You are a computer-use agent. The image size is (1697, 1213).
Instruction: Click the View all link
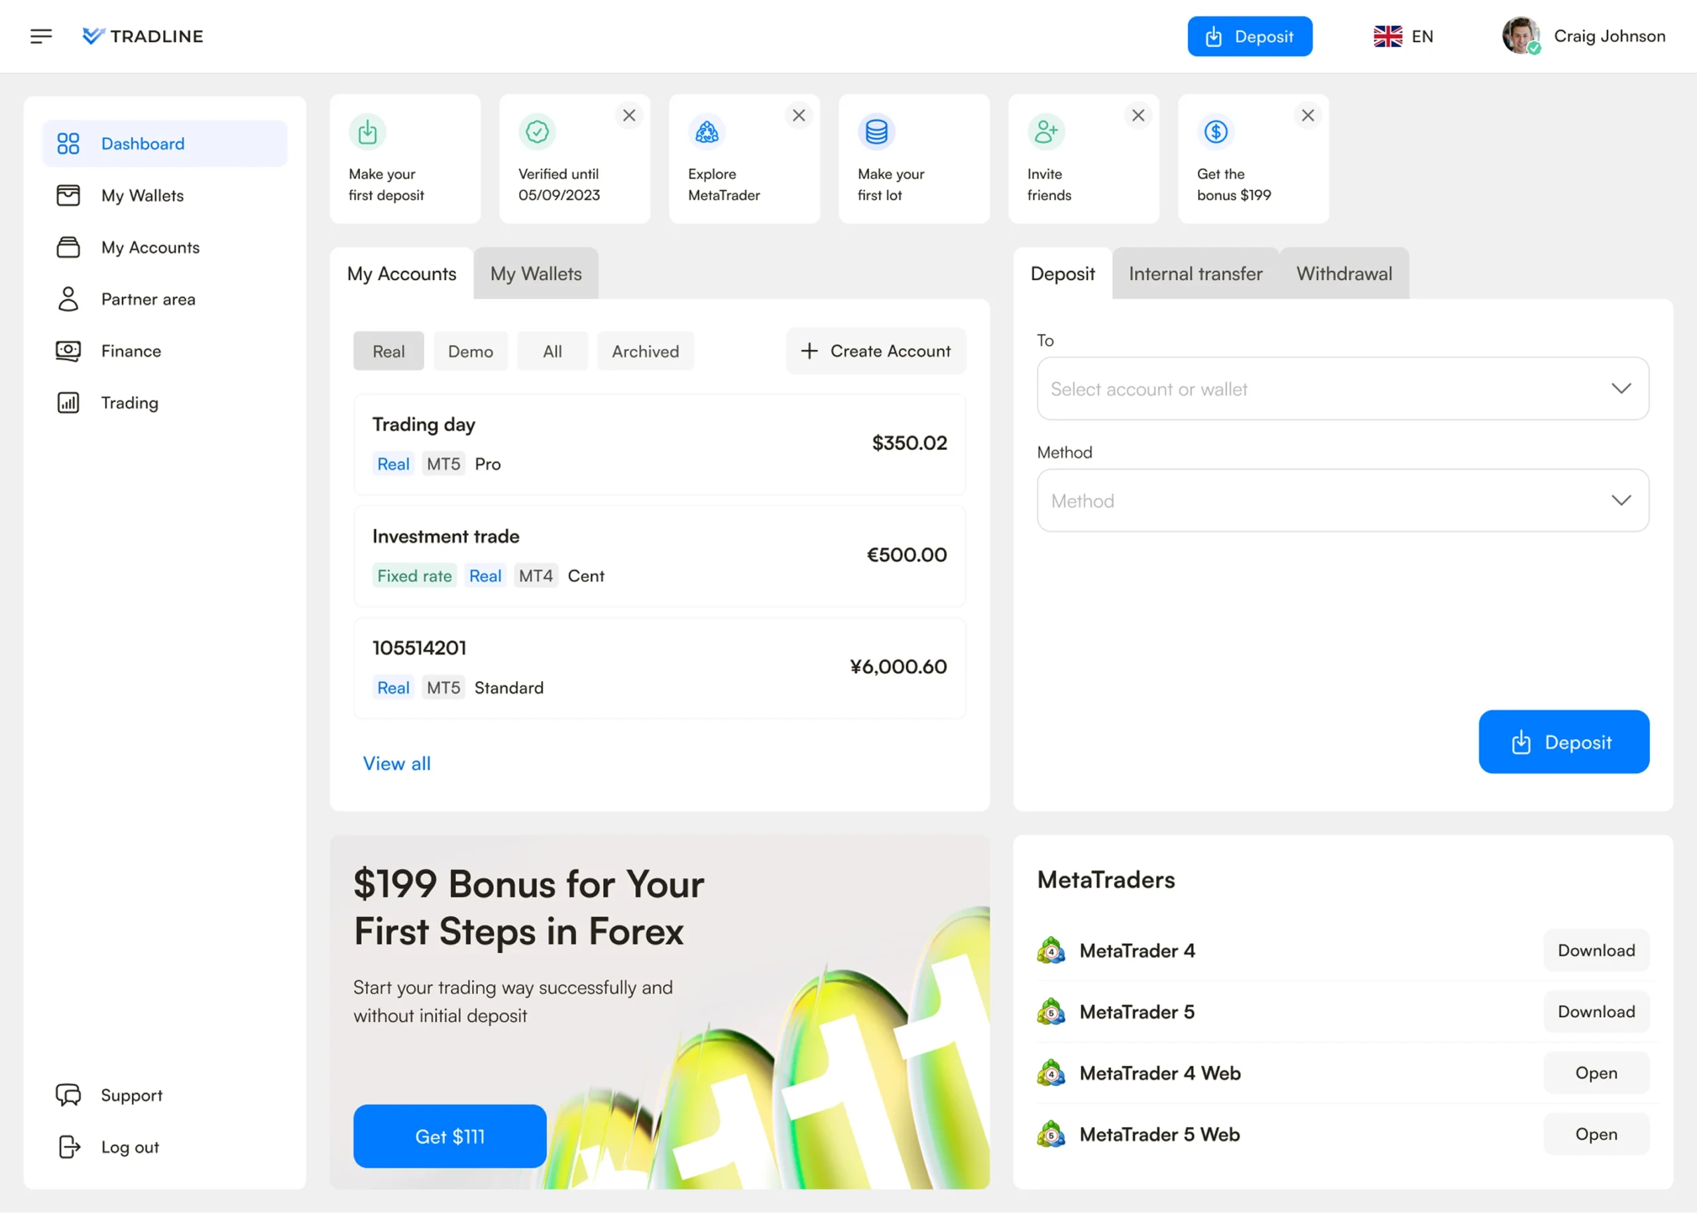point(397,763)
